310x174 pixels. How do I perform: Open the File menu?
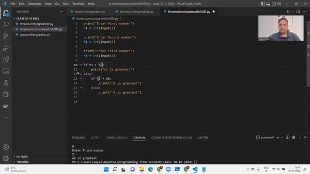[x=13, y=4]
